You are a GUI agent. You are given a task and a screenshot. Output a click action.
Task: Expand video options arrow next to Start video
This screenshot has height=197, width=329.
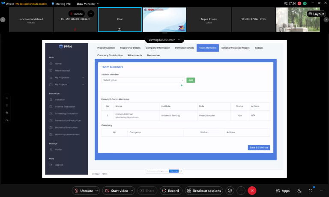pyautogui.click(x=132, y=191)
